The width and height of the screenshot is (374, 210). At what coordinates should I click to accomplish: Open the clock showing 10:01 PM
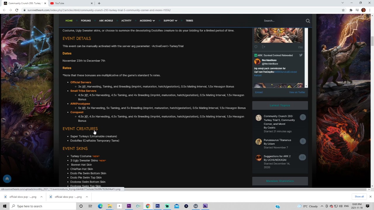(357, 206)
